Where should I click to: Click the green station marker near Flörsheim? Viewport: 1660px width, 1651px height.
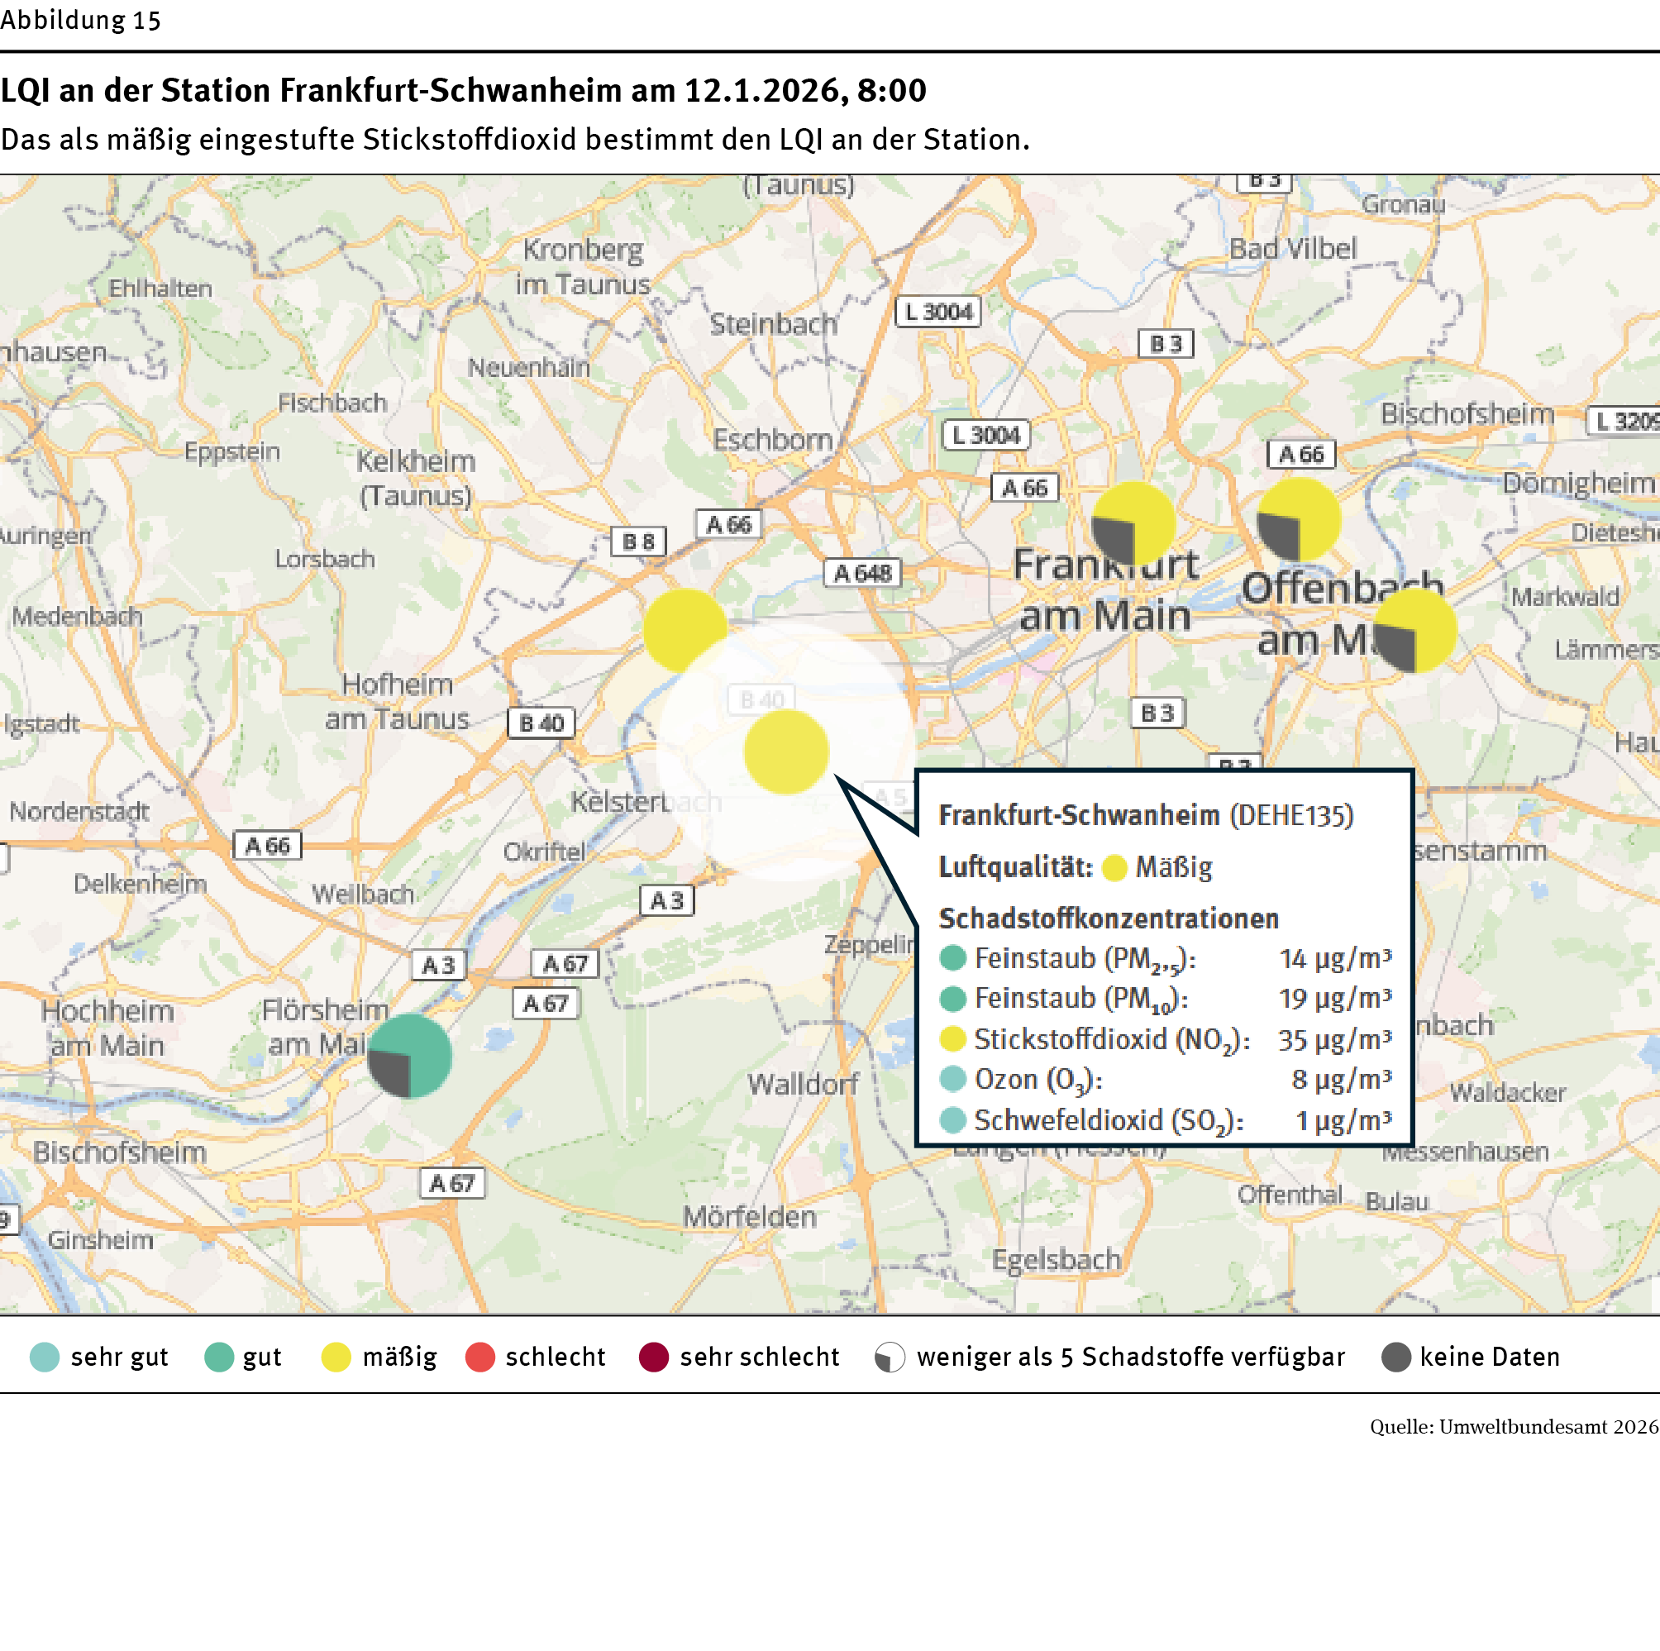(x=410, y=1057)
